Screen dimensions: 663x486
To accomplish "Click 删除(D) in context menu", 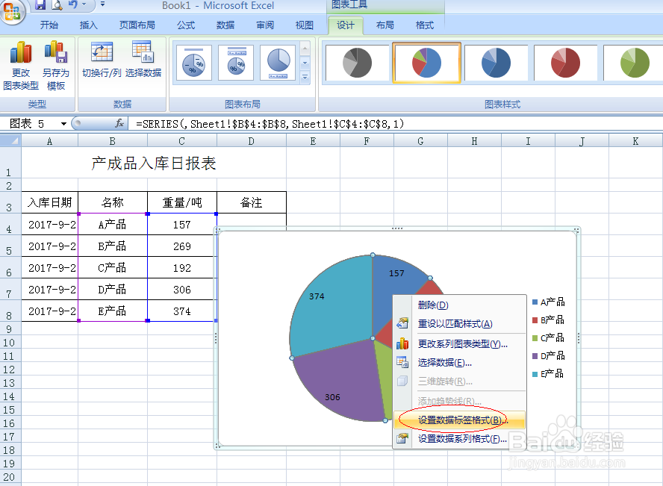I will pyautogui.click(x=460, y=305).
